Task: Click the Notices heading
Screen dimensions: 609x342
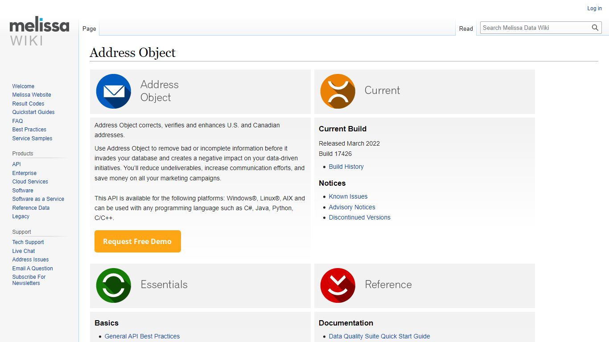Action: [332, 183]
